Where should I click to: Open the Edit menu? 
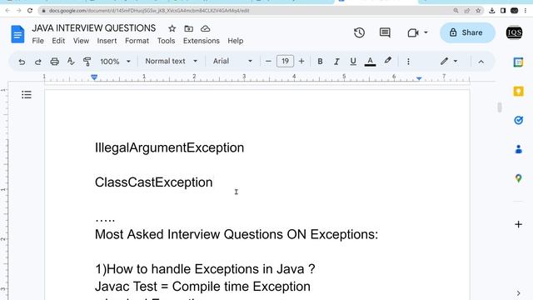(x=58, y=41)
